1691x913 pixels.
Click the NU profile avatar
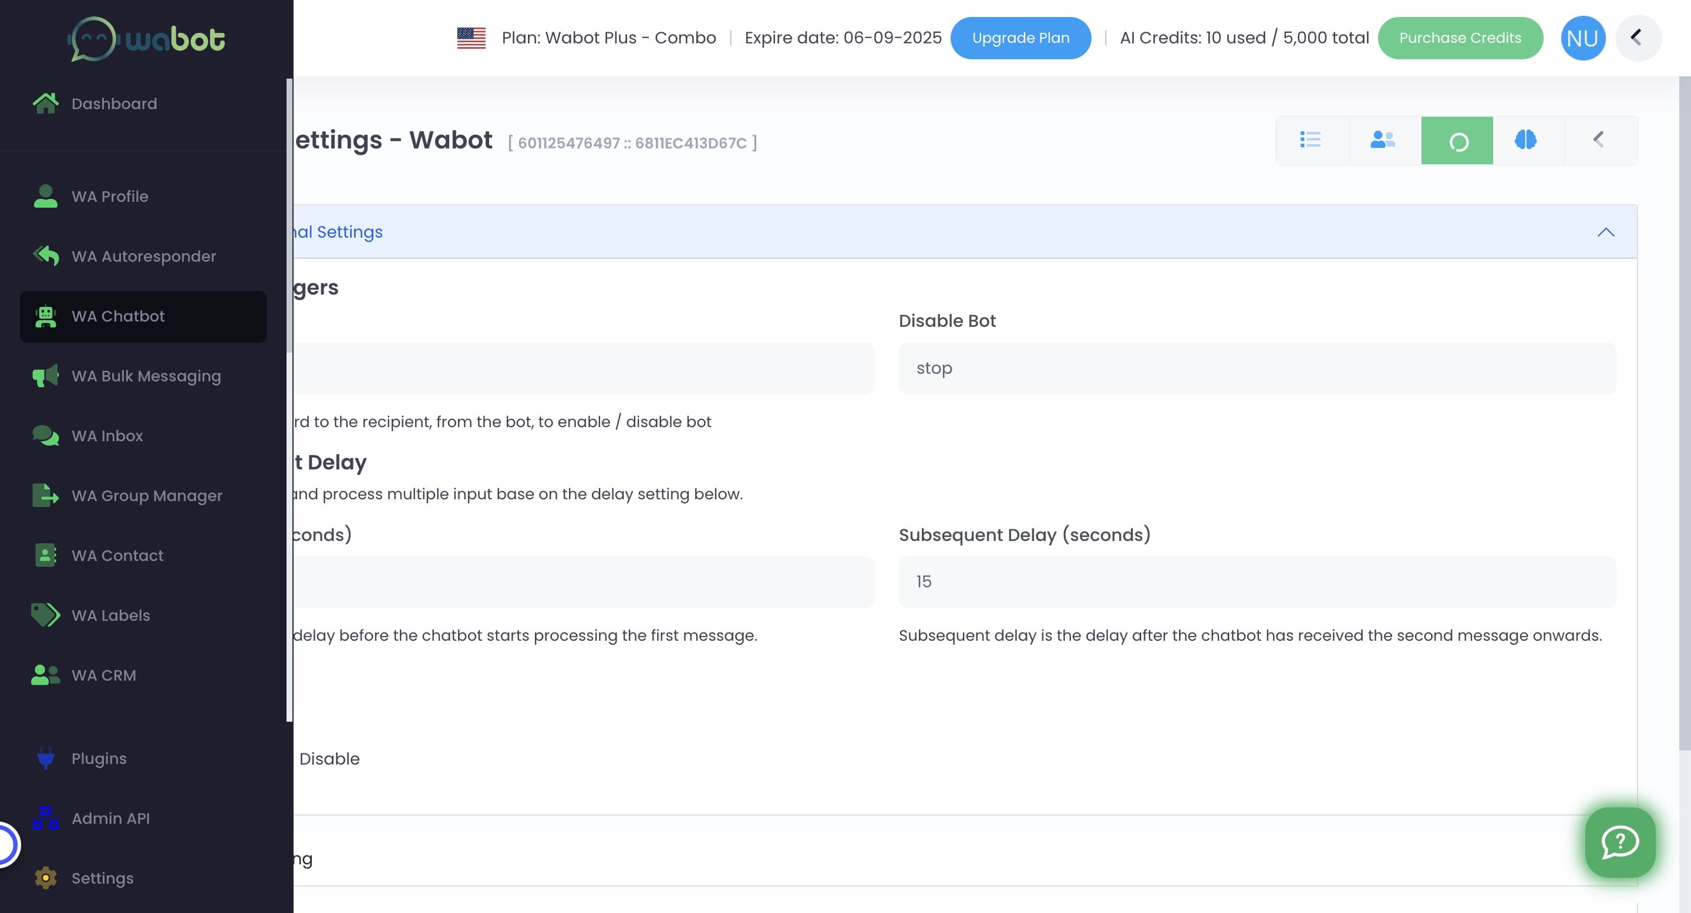1583,38
